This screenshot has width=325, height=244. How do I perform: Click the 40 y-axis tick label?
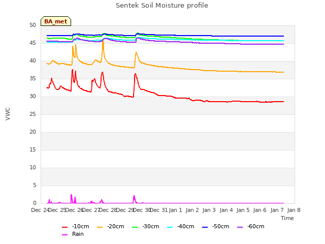click(x=32, y=61)
